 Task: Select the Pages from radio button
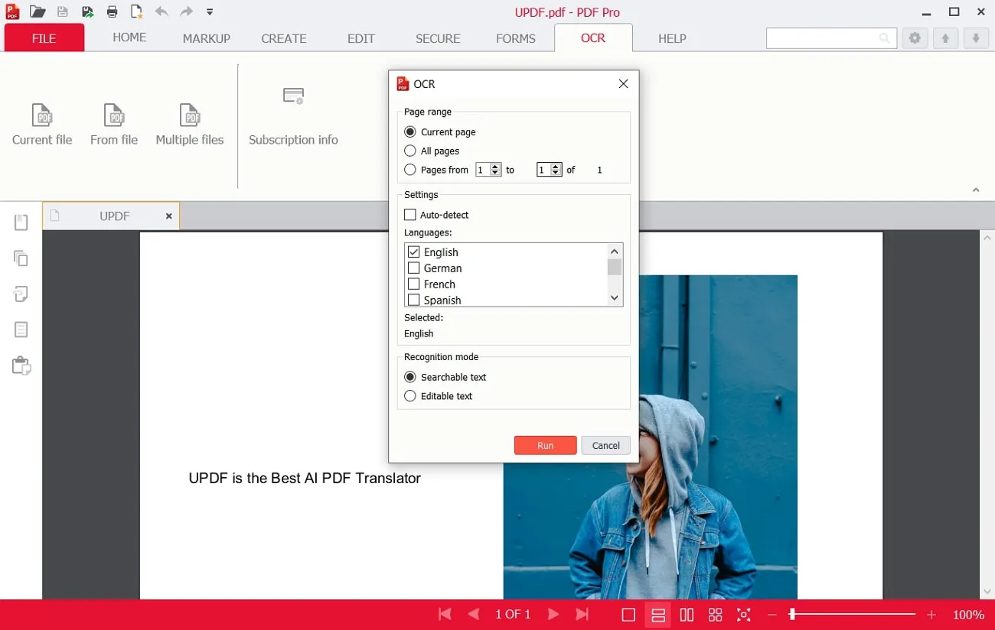410,170
